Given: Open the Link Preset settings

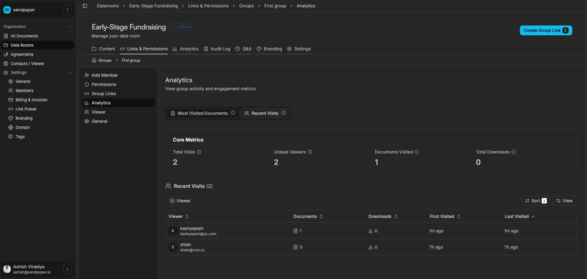Looking at the screenshot, I should point(26,109).
